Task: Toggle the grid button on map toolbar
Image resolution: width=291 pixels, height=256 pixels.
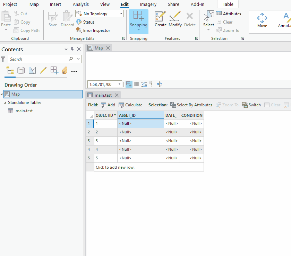Action: 136,84
